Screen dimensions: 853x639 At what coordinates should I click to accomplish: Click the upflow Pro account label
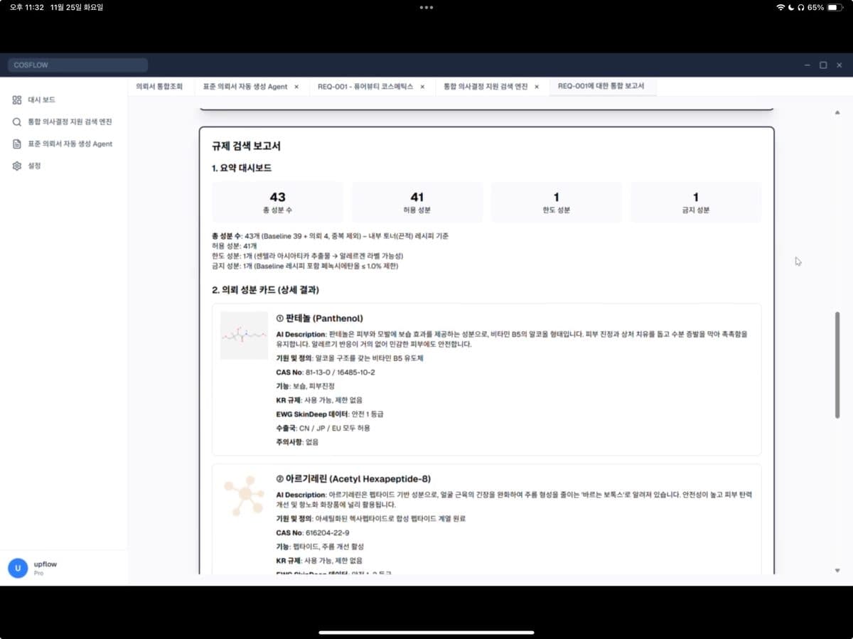tap(45, 568)
